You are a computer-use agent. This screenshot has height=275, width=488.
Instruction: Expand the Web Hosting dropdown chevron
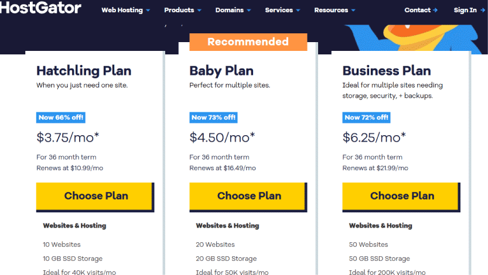148,11
